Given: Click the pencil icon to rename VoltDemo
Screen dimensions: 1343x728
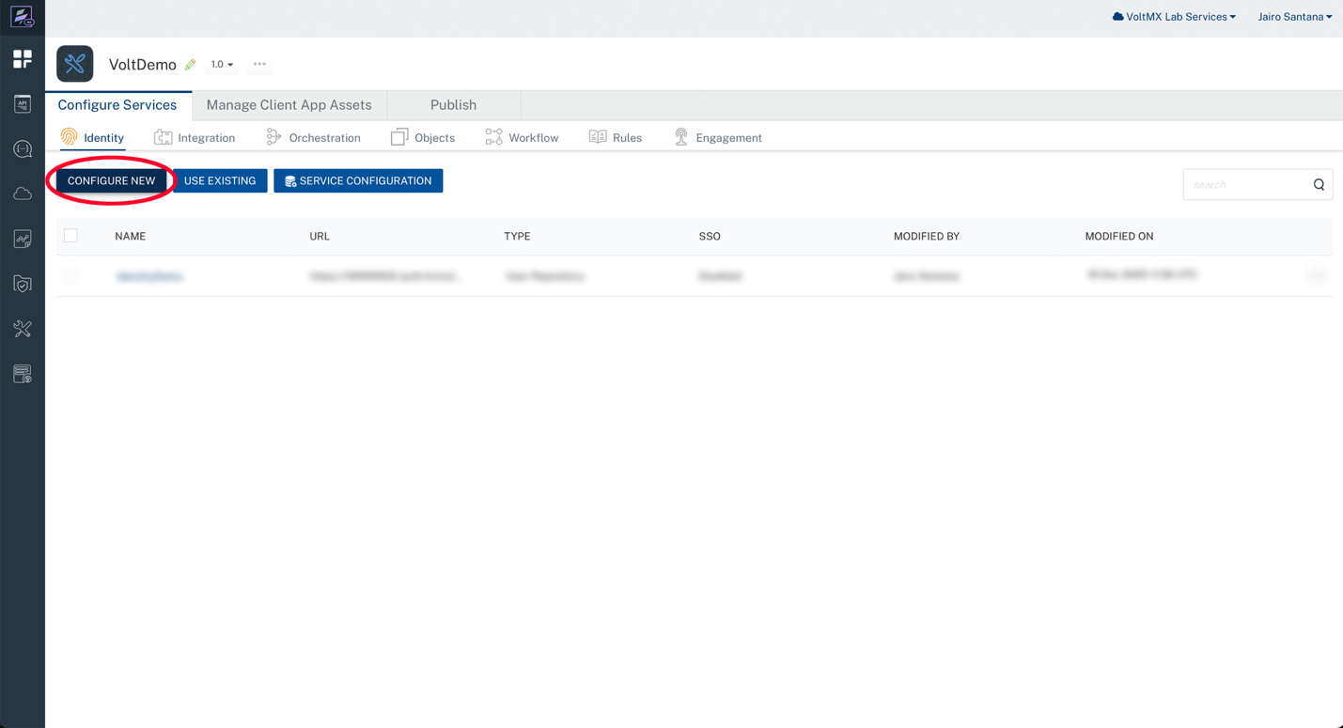Looking at the screenshot, I should click(190, 65).
